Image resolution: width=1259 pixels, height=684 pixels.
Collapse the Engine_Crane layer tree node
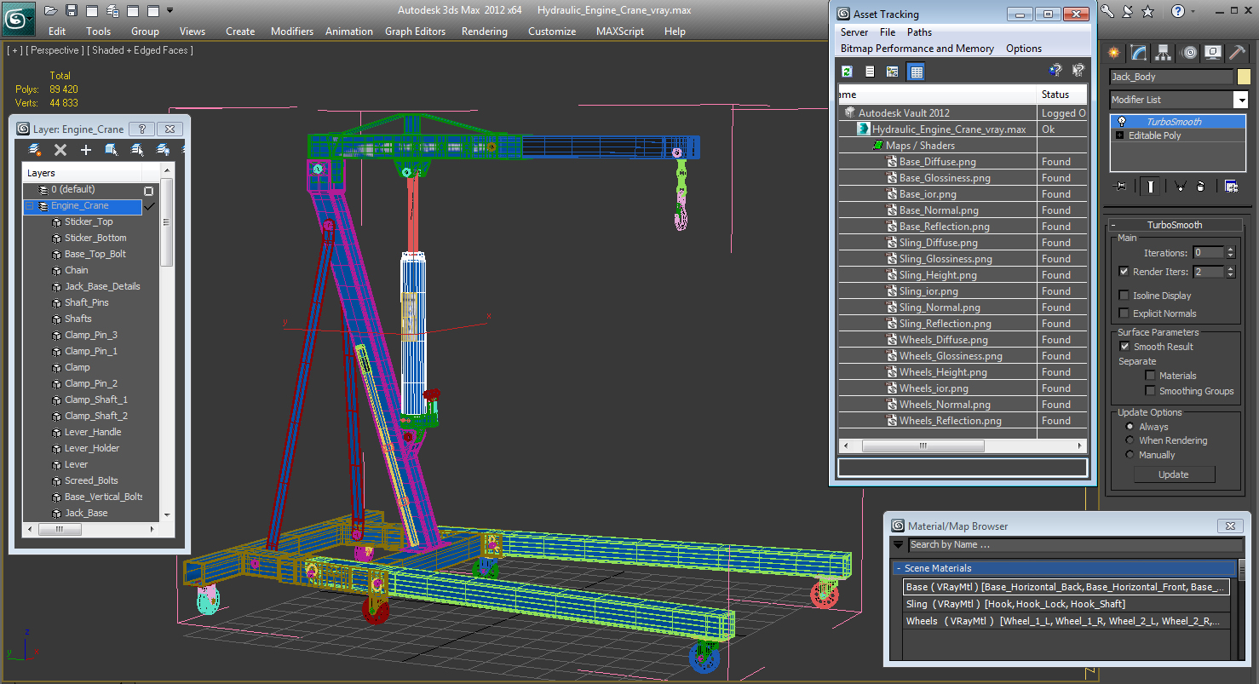coord(30,206)
